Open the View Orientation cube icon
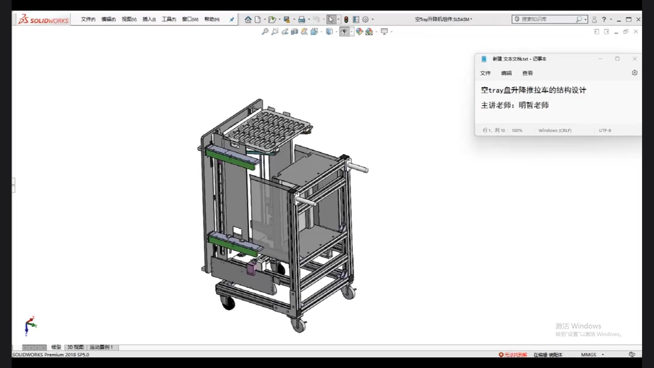654x368 pixels. click(314, 32)
